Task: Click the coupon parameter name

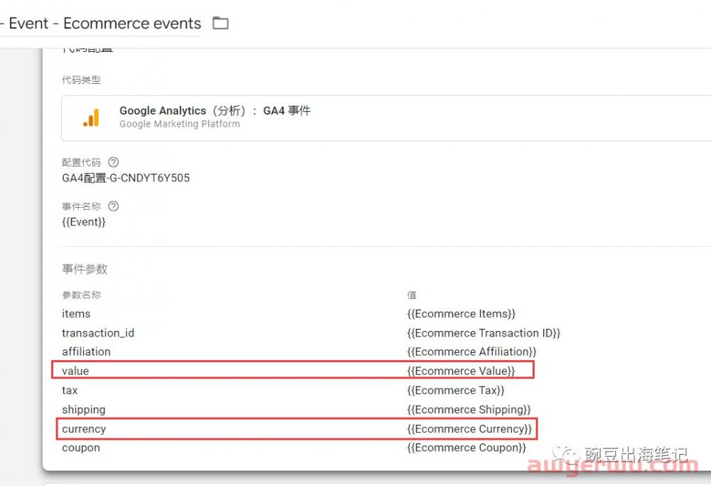Action: coord(81,448)
